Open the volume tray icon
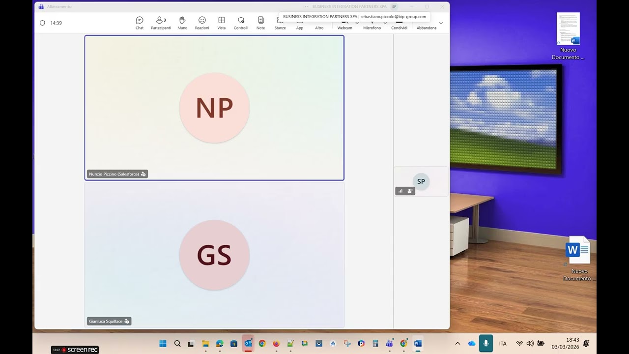The height and width of the screenshot is (354, 629). point(530,344)
